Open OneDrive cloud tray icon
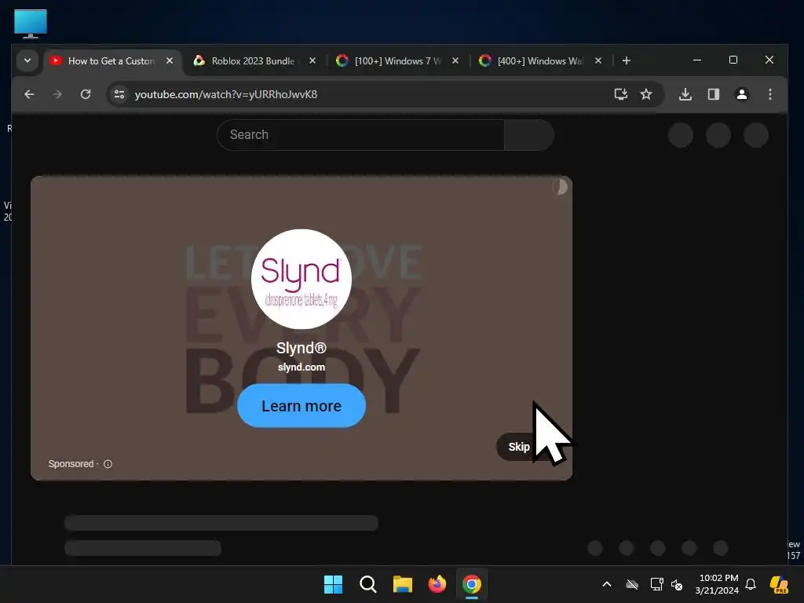This screenshot has height=603, width=804. pos(632,584)
